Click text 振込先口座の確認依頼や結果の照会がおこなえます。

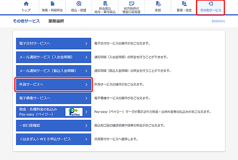click(129, 125)
